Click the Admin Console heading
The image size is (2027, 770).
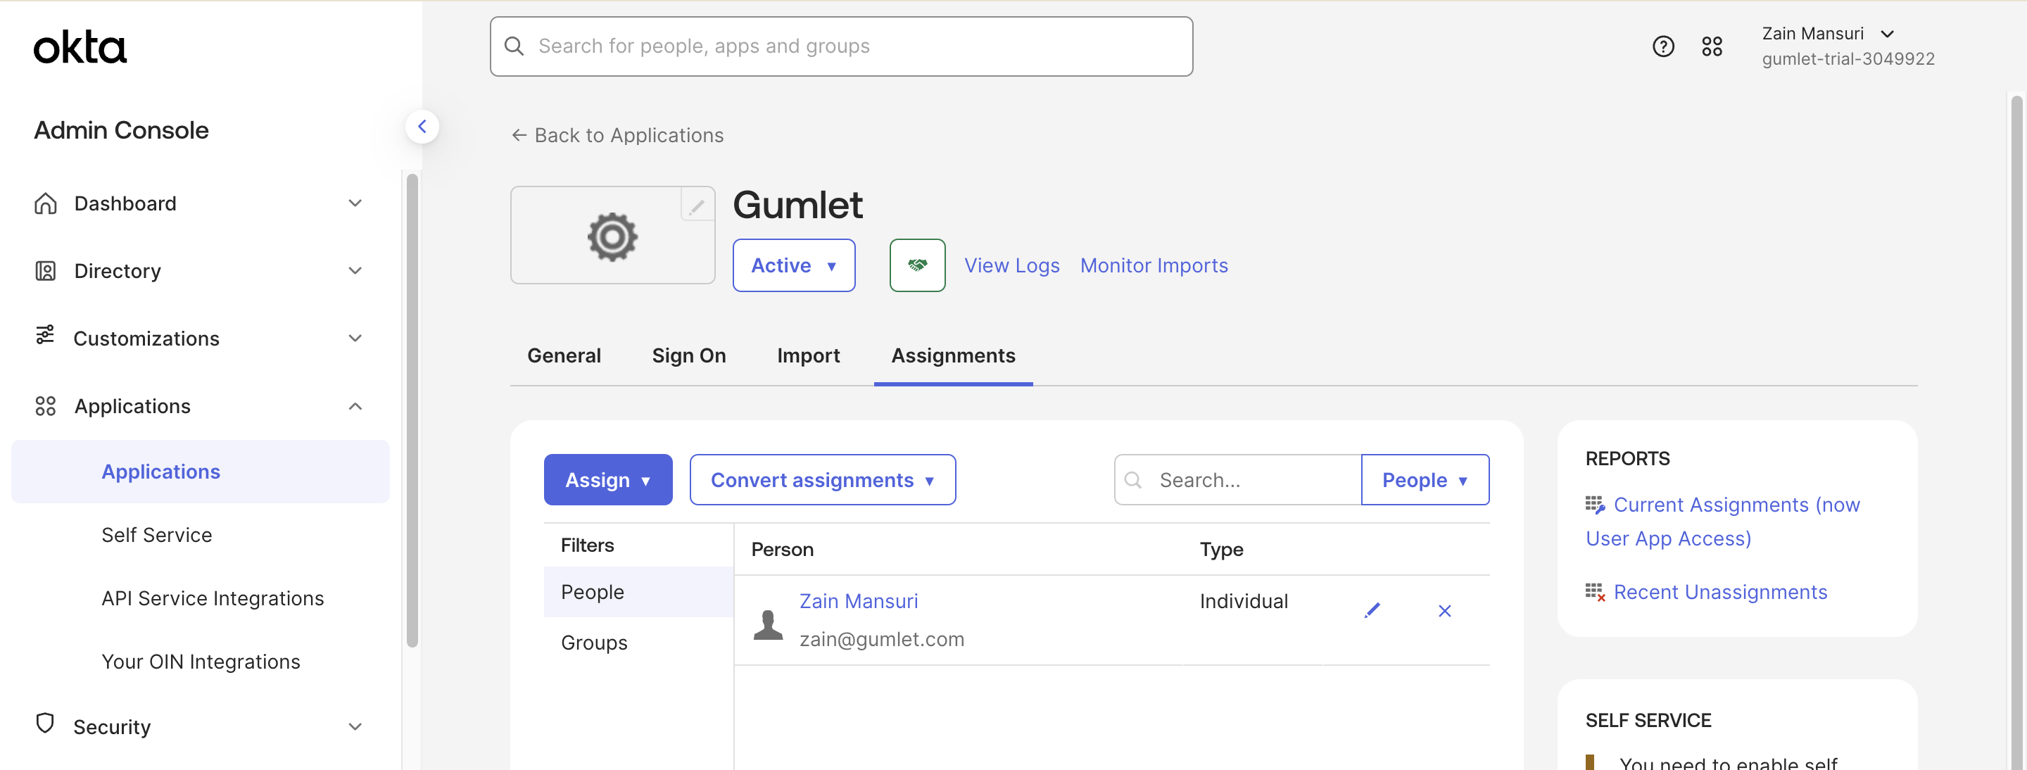(x=121, y=130)
